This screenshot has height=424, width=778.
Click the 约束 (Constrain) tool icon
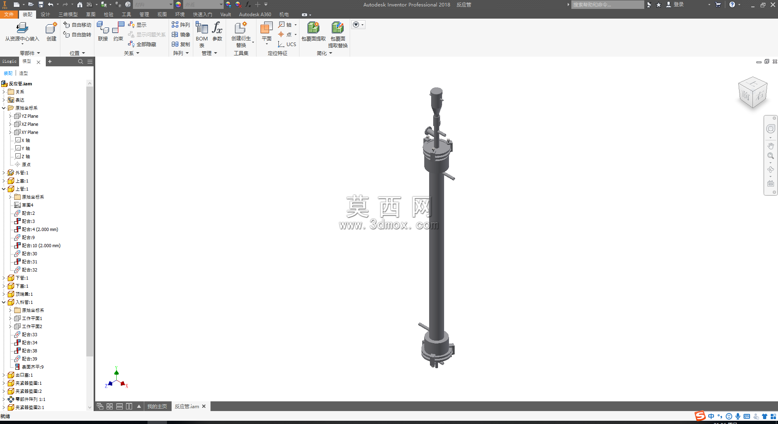(118, 28)
